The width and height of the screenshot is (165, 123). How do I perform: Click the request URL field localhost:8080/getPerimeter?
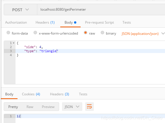pyautogui.click(x=101, y=10)
